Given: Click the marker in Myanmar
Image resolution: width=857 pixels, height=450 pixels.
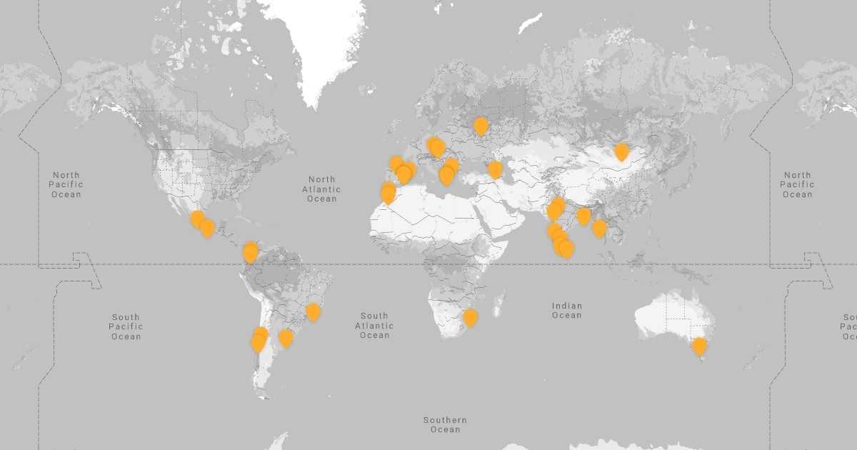Looking at the screenshot, I should coord(599,228).
